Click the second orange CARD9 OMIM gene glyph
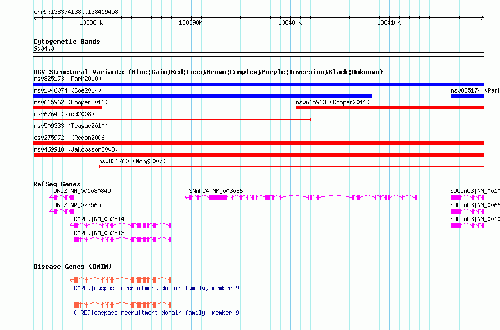500x330 pixels. 123,305
